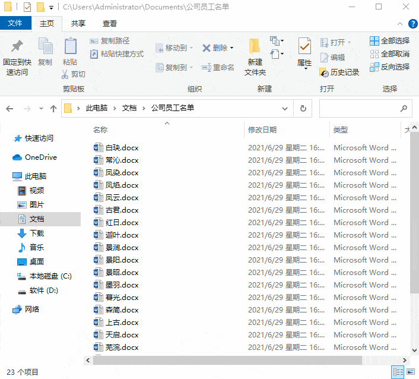Image resolution: width=419 pixels, height=379 pixels.
Task: Click Copy path (复制路径)
Action: (110, 41)
